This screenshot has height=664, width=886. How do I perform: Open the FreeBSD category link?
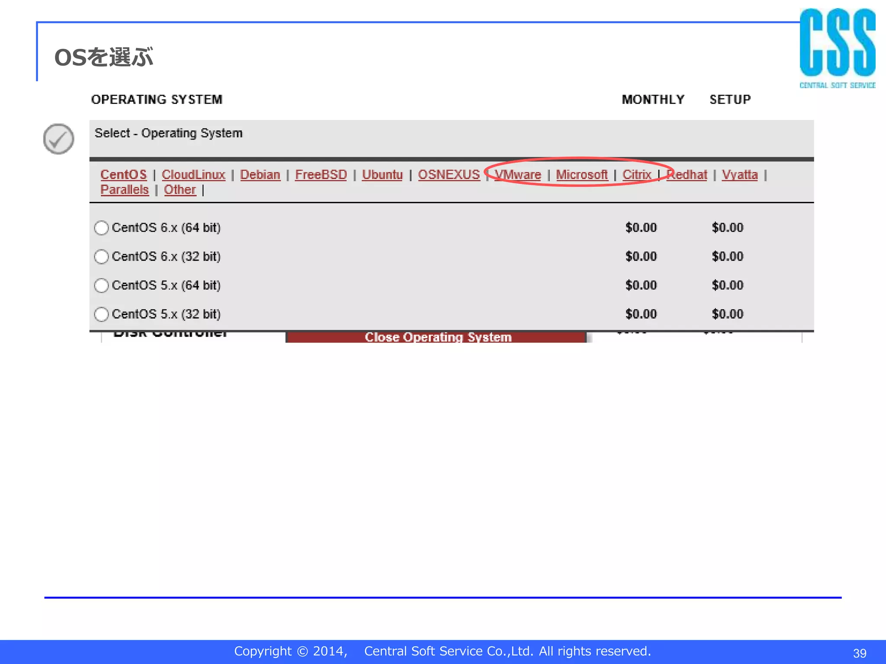pos(321,175)
